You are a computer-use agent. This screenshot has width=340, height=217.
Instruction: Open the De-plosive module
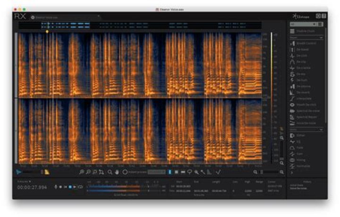pyautogui.click(x=300, y=86)
